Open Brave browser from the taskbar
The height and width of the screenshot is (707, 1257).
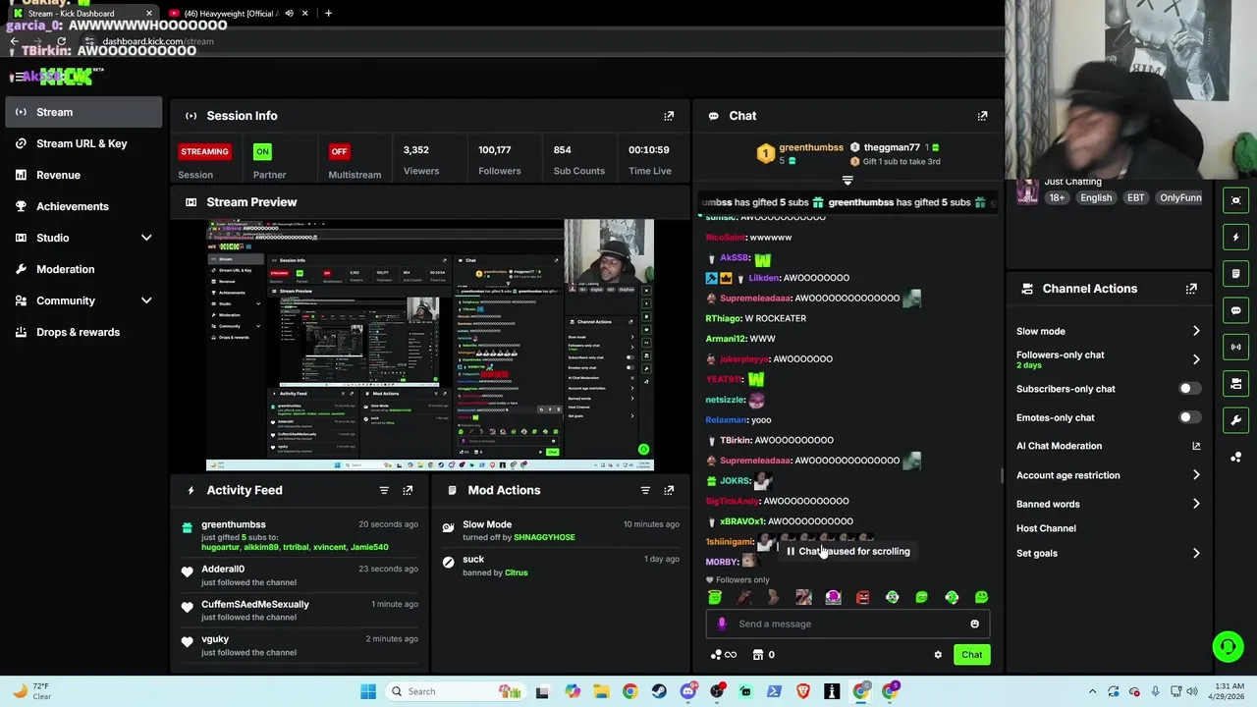point(803,691)
